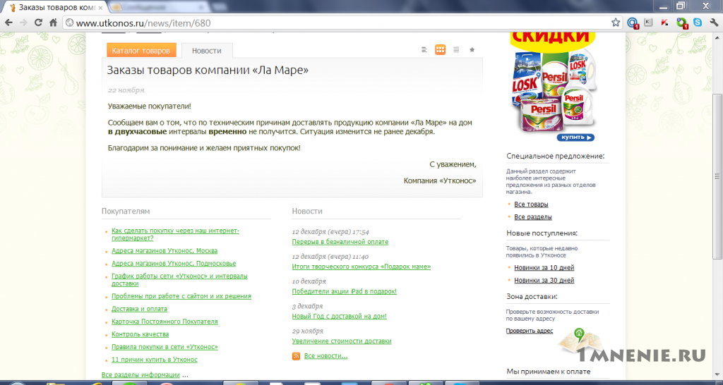Select the left-aligned detailed view icon
723x385 pixels.
tap(424, 50)
